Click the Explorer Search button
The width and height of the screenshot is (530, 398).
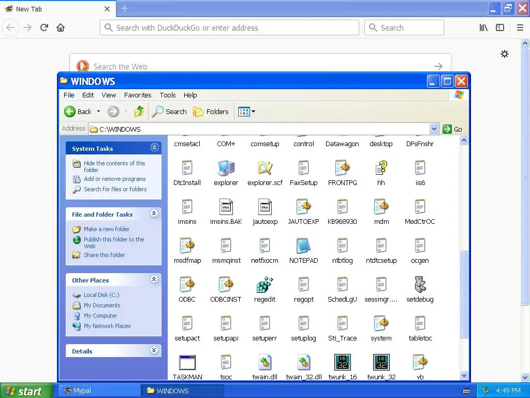click(169, 111)
